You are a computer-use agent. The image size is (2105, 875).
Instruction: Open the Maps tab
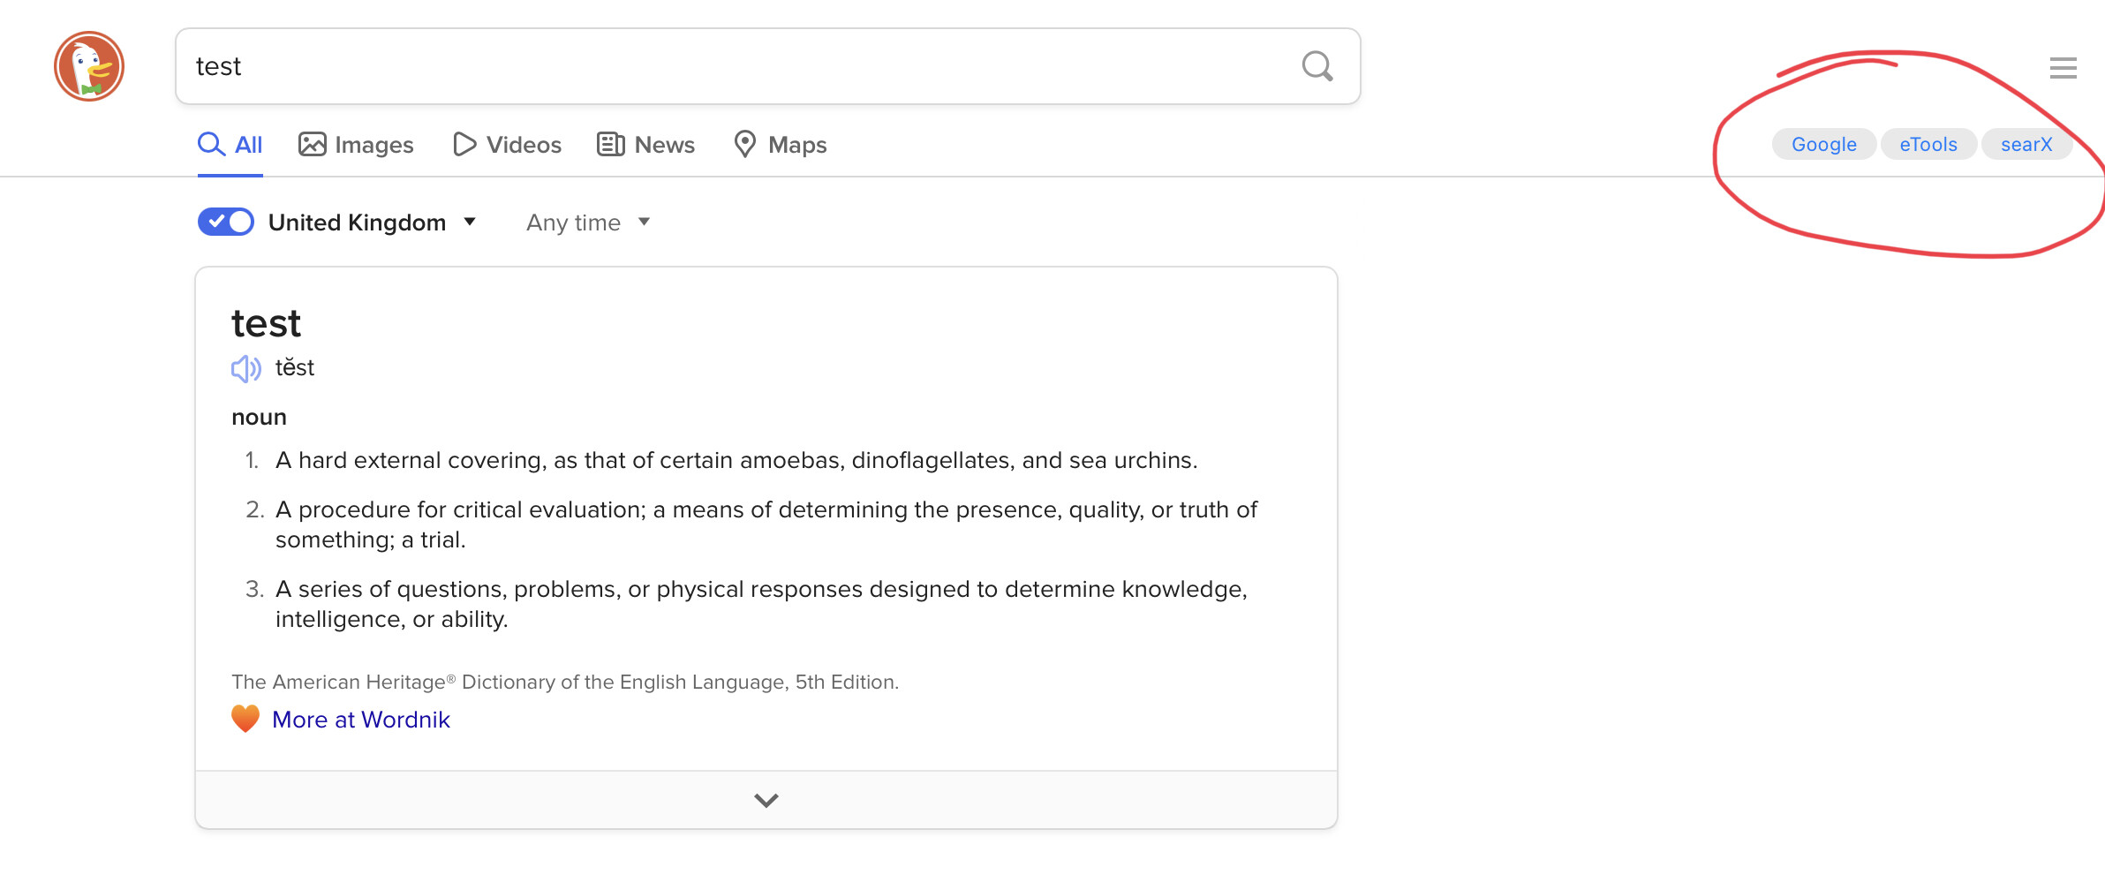pyautogui.click(x=781, y=145)
